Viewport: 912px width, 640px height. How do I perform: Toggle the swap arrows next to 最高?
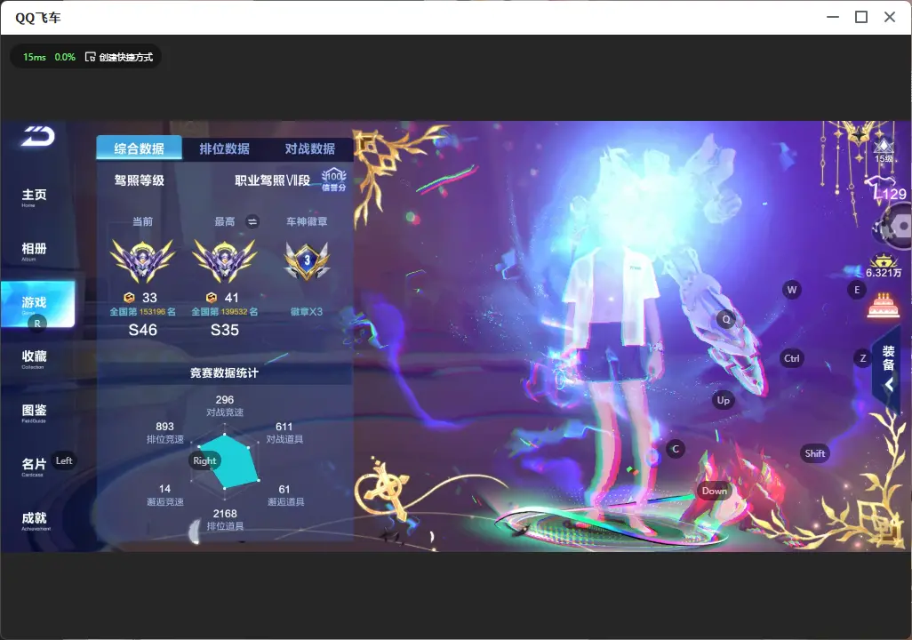click(252, 221)
